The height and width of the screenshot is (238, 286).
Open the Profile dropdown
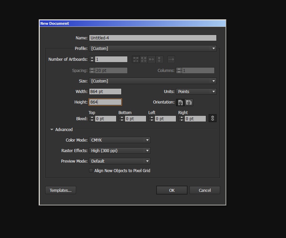point(153,49)
